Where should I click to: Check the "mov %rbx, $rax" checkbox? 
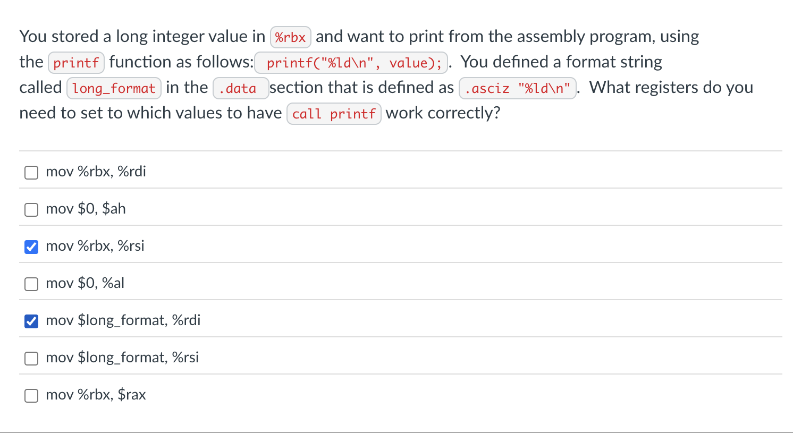31,395
